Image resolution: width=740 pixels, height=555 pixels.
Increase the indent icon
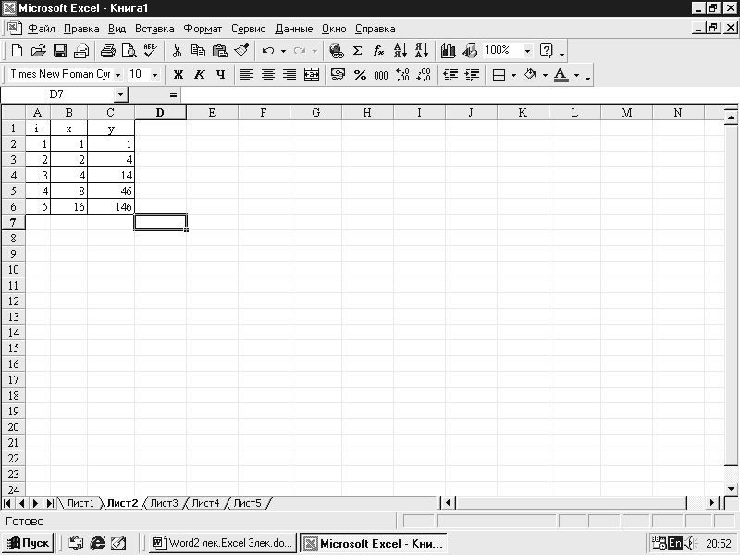pos(472,75)
